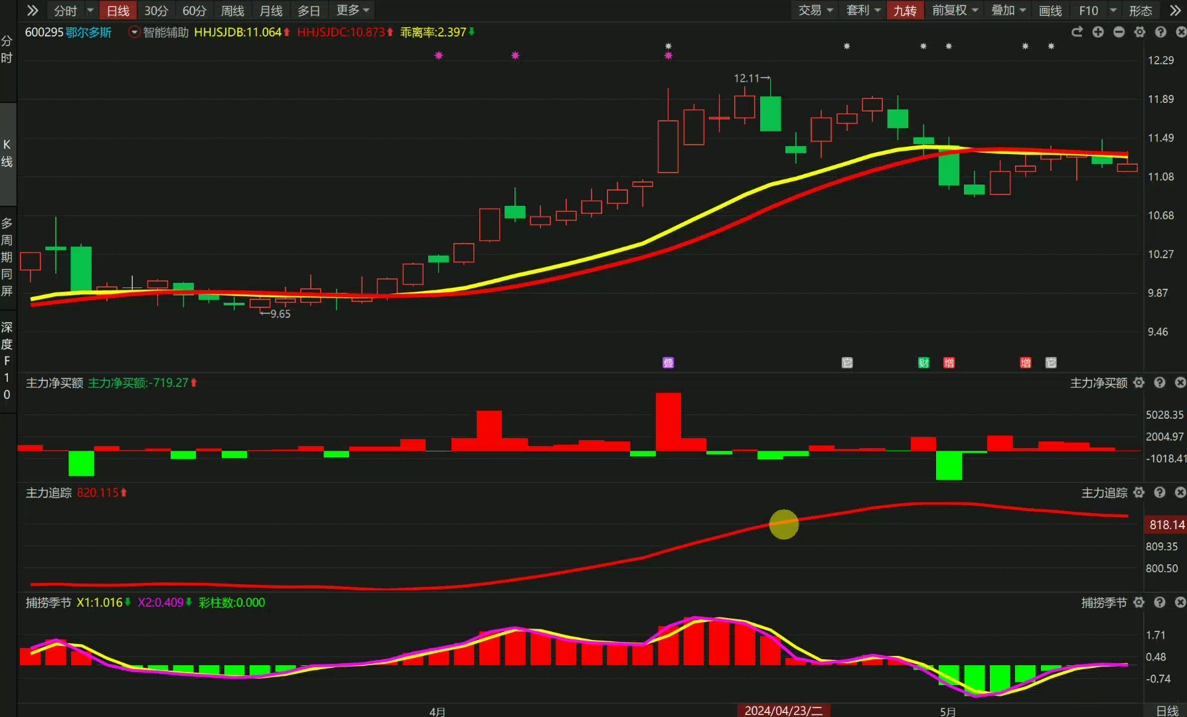Click the purple 叠 event marker icon
This screenshot has height=717, width=1187.
tap(669, 362)
